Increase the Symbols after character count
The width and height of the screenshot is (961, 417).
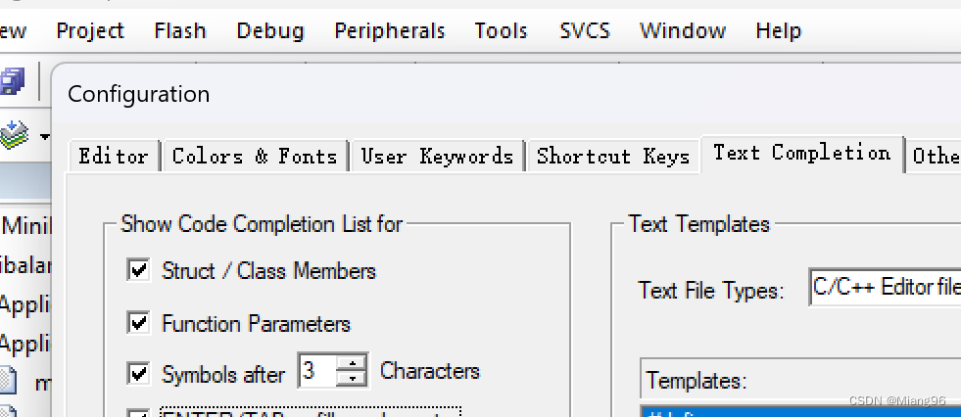(x=352, y=362)
